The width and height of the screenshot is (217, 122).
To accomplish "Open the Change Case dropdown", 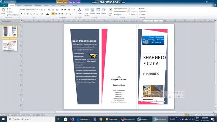I will (x=38, y=14).
